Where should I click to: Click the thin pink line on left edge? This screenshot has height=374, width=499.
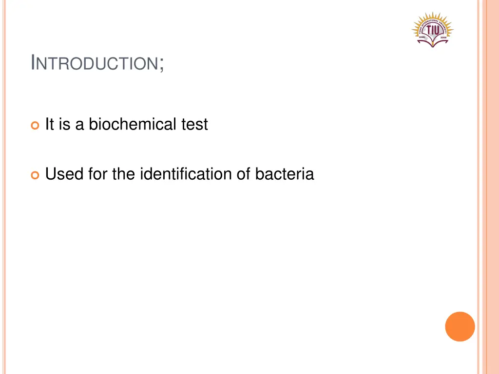click(4, 187)
